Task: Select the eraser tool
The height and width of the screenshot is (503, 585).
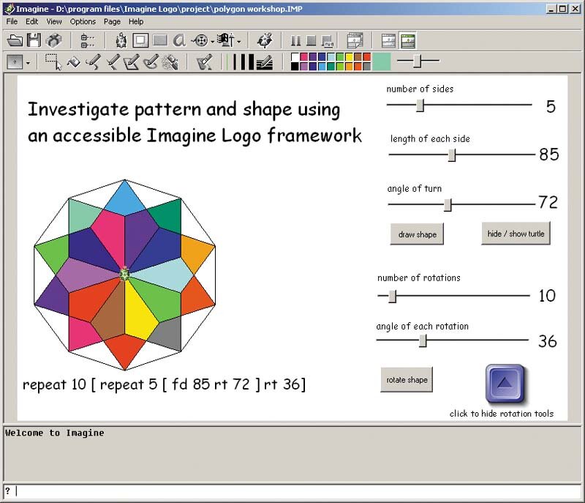Action: click(x=205, y=62)
